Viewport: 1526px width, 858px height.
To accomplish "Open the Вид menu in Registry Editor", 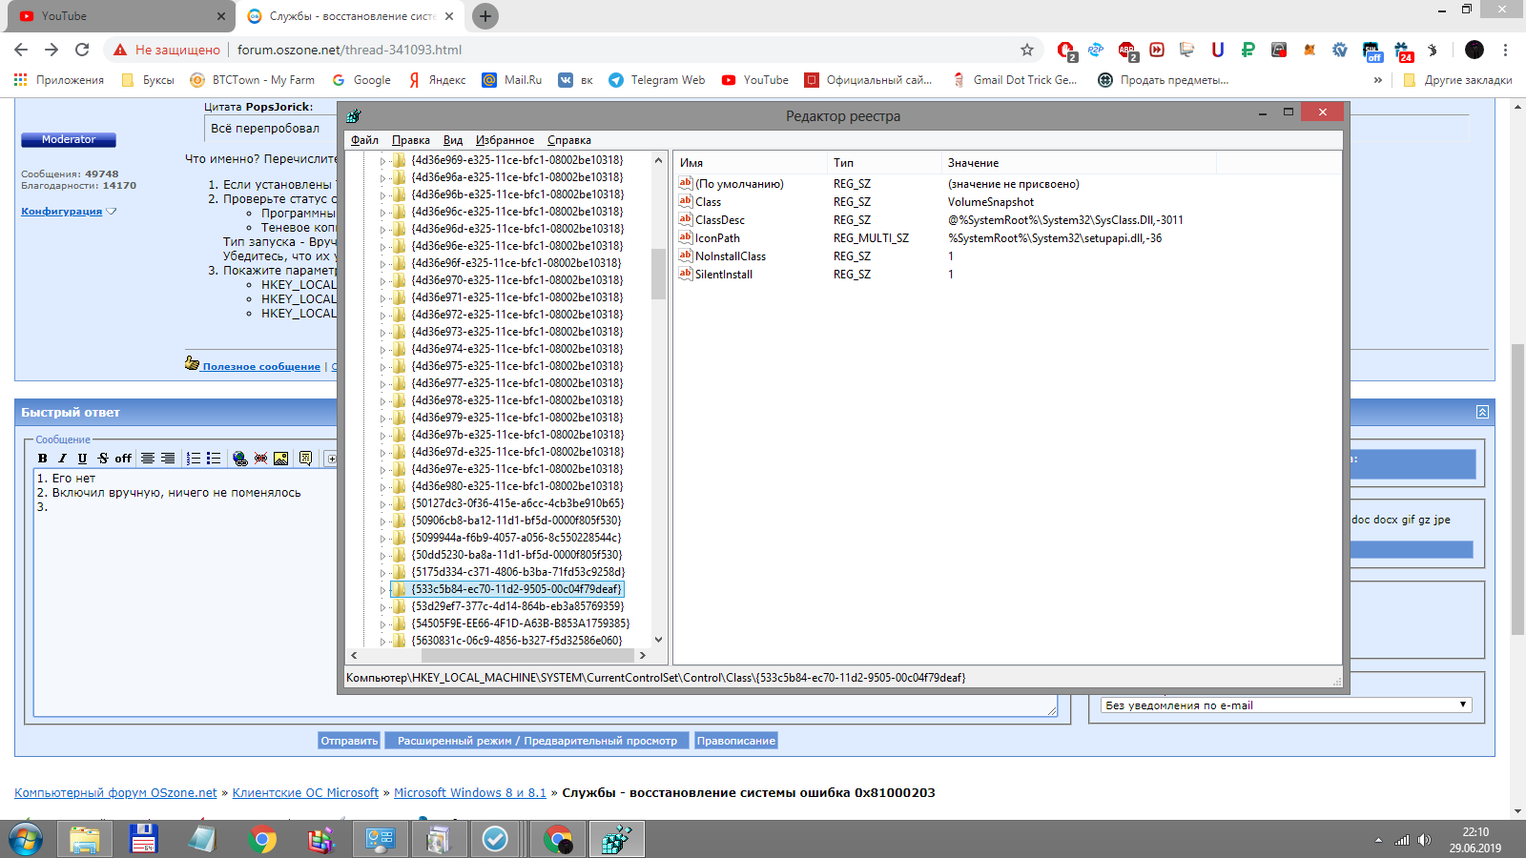I will coord(453,140).
